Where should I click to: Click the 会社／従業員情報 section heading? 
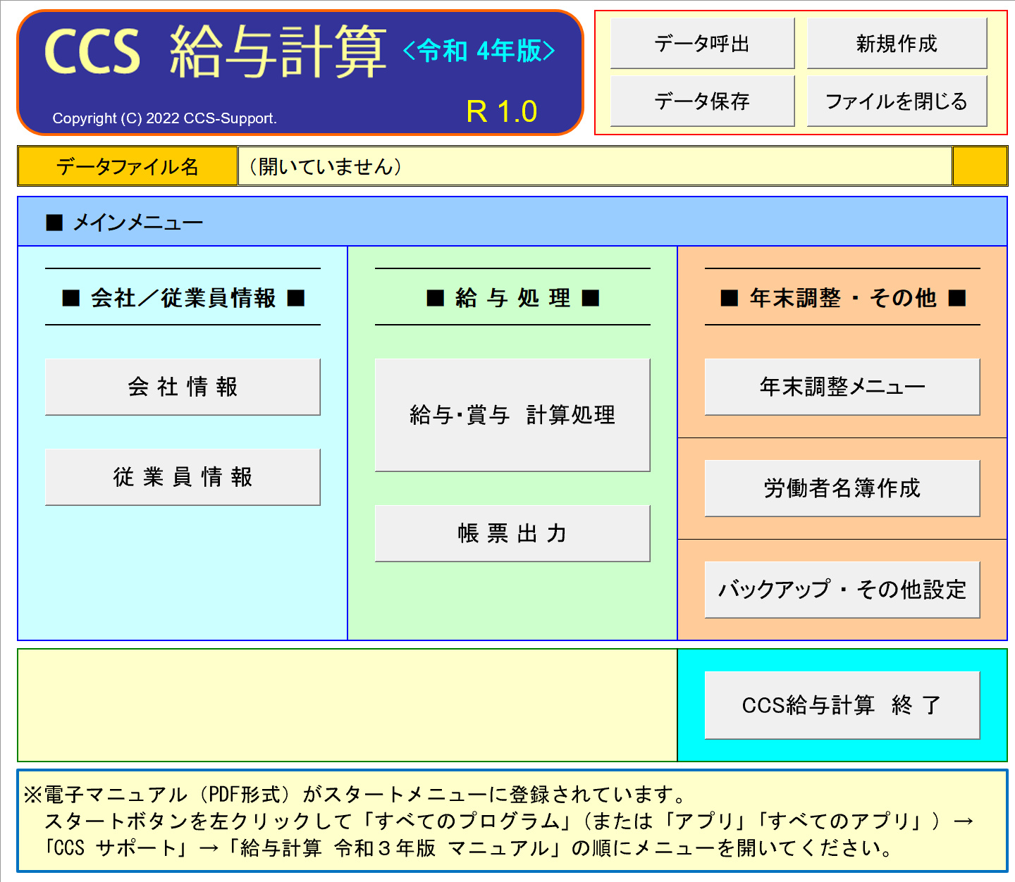pyautogui.click(x=183, y=298)
